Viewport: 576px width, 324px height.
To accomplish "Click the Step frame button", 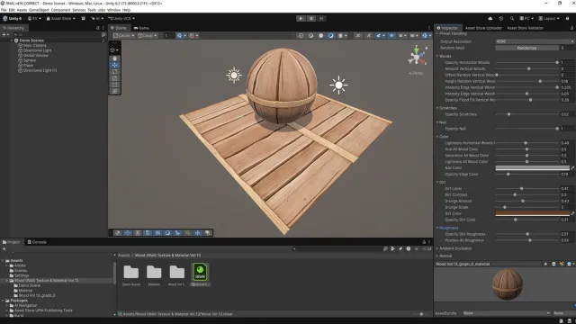I will click(x=321, y=18).
